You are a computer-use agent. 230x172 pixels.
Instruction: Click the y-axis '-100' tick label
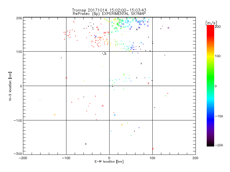click(18, 120)
